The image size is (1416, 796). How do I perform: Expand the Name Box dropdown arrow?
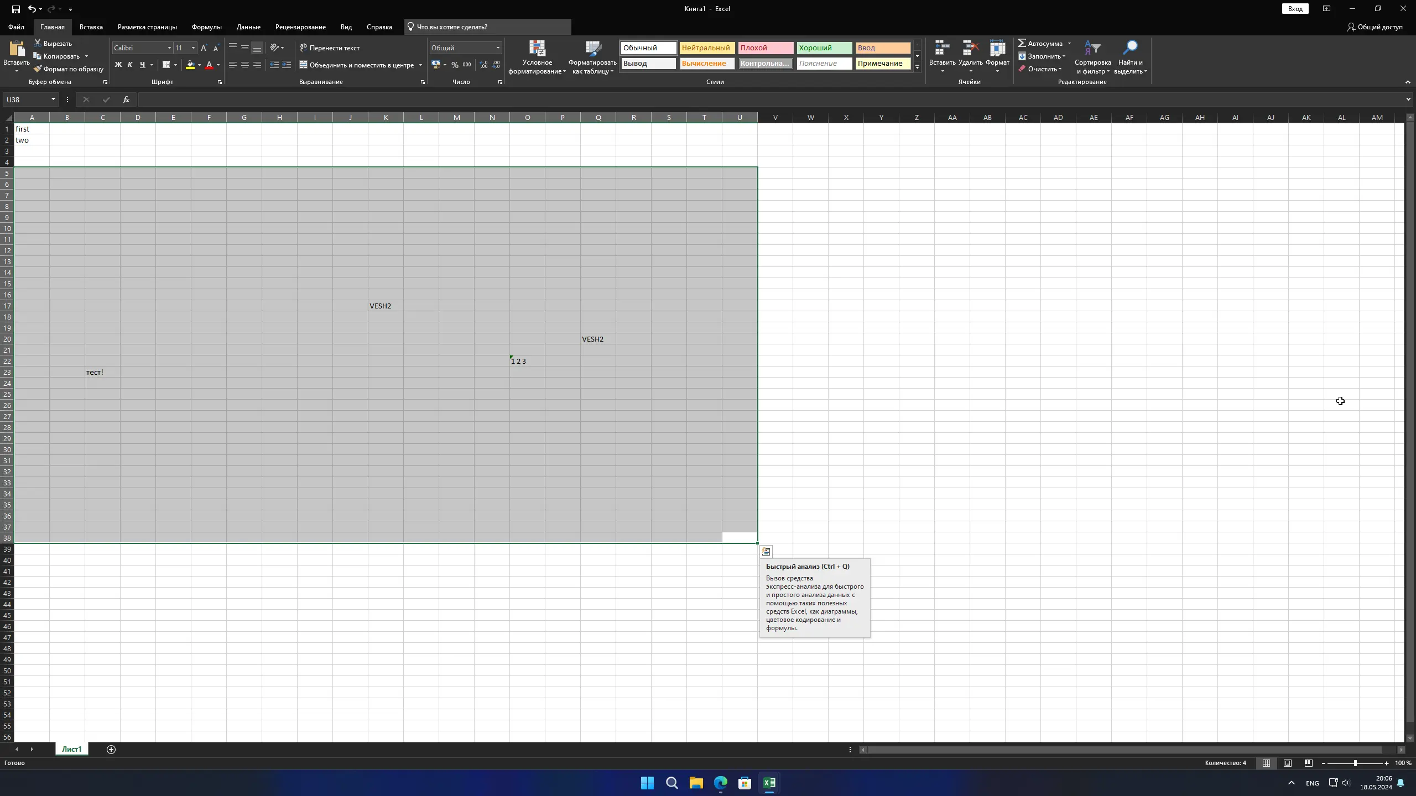[53, 99]
